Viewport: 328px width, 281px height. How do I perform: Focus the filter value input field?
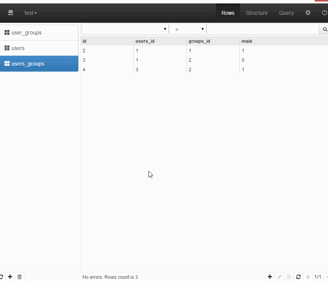tap(263, 29)
